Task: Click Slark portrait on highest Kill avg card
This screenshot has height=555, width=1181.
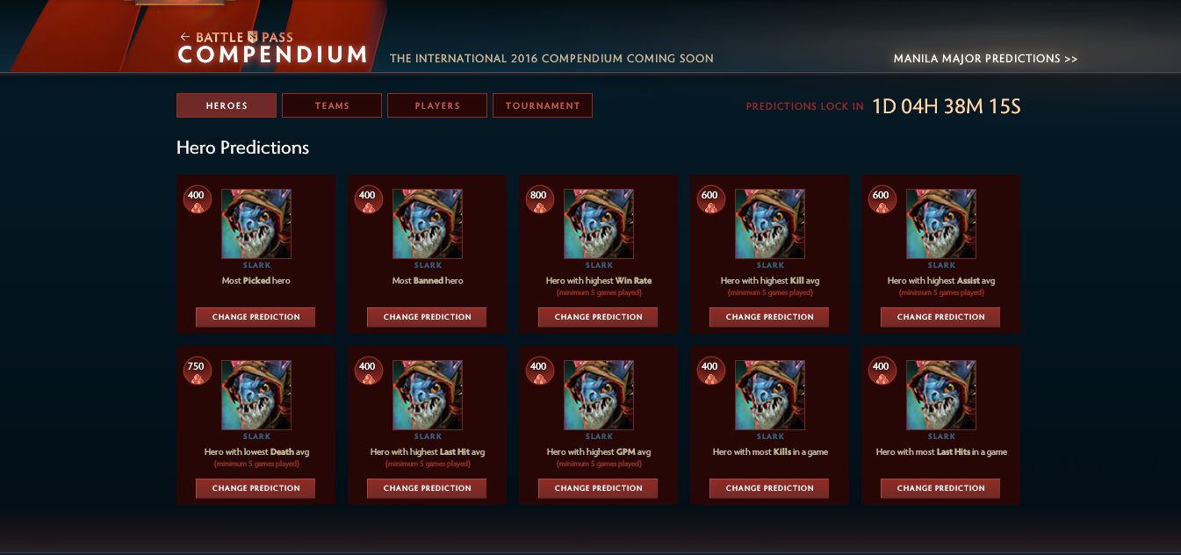Action: [770, 224]
